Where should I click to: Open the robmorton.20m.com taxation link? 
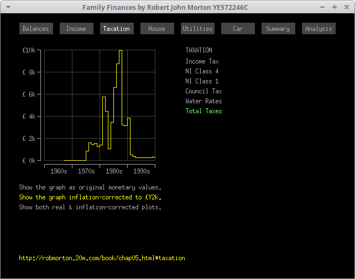(x=102, y=258)
